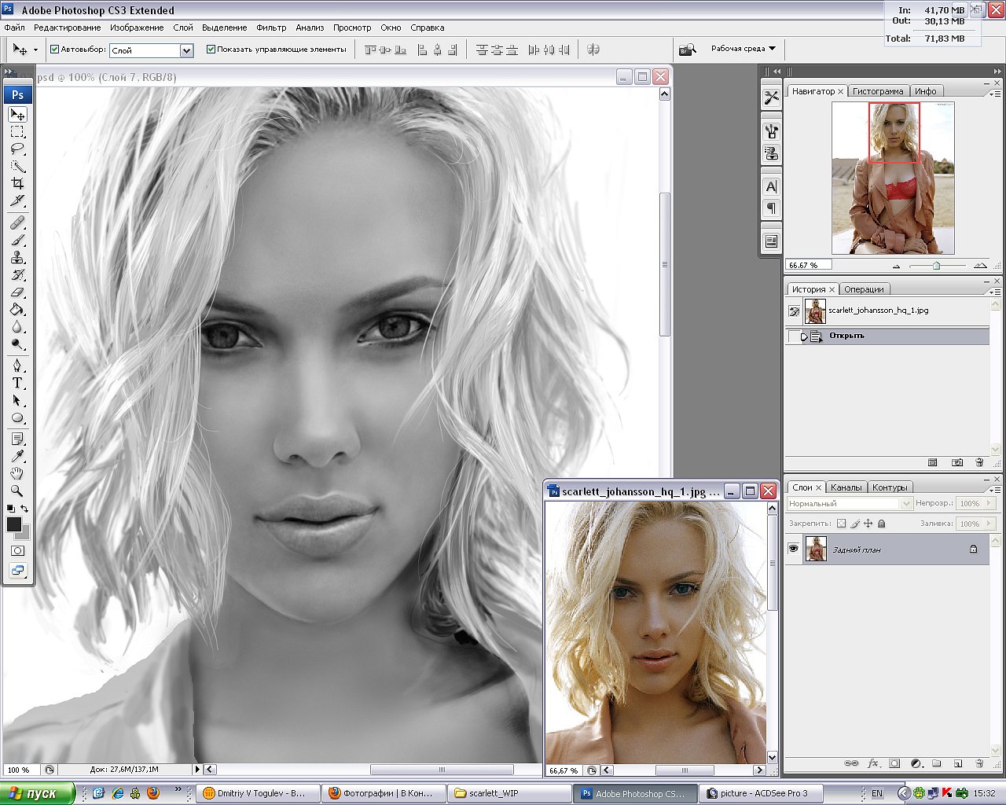Select the Hand tool
The height and width of the screenshot is (805, 1006).
[x=17, y=474]
